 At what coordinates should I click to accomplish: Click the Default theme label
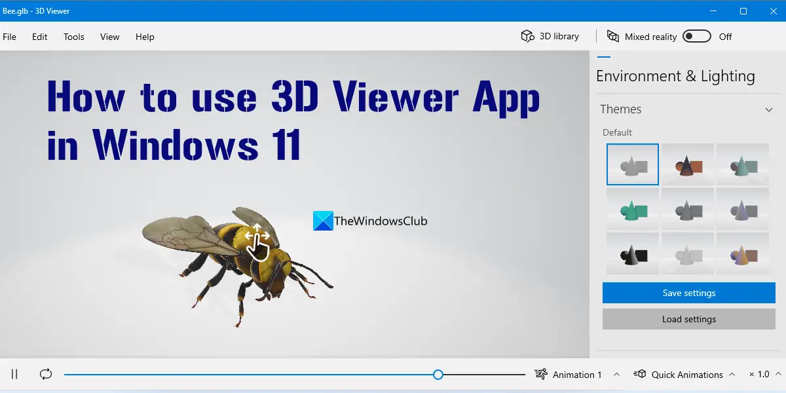tap(617, 132)
